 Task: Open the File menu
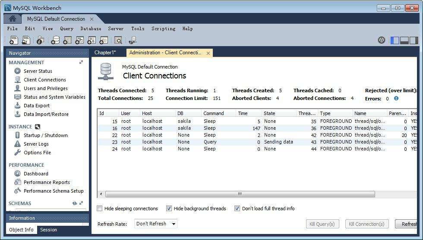click(13, 28)
